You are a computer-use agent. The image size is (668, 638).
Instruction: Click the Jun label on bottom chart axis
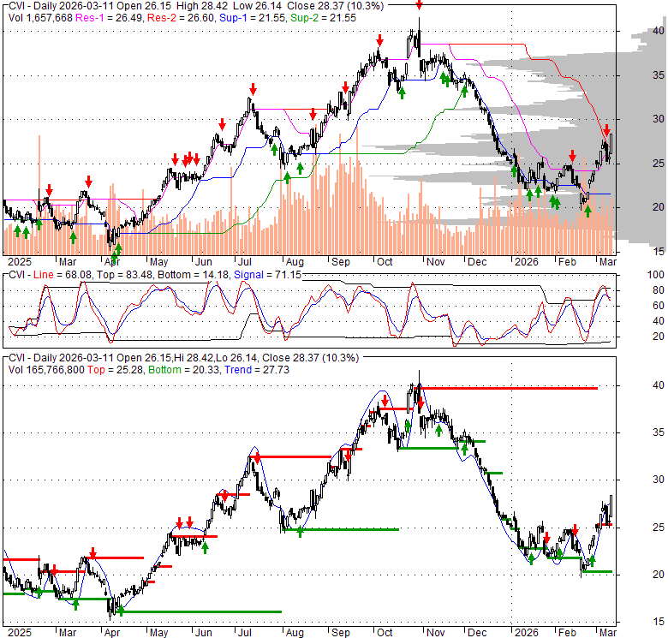pyautogui.click(x=203, y=633)
